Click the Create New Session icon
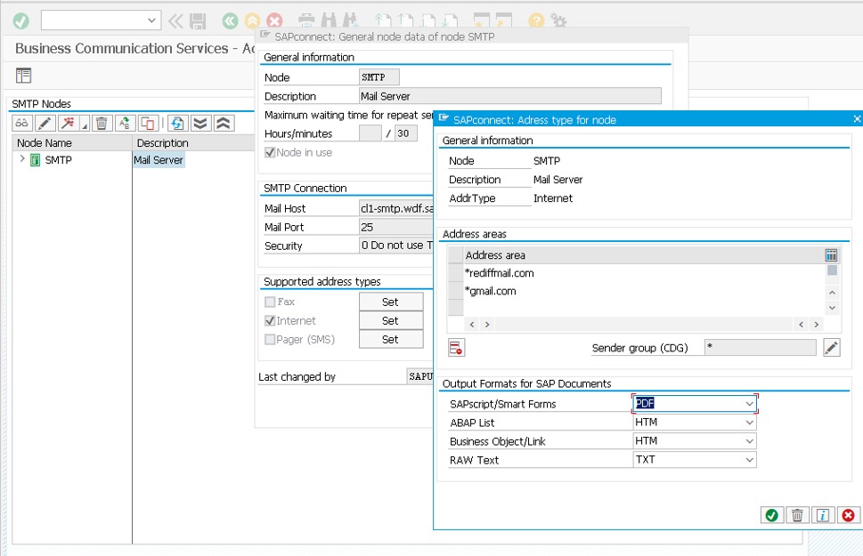Image resolution: width=863 pixels, height=556 pixels. pos(482,20)
